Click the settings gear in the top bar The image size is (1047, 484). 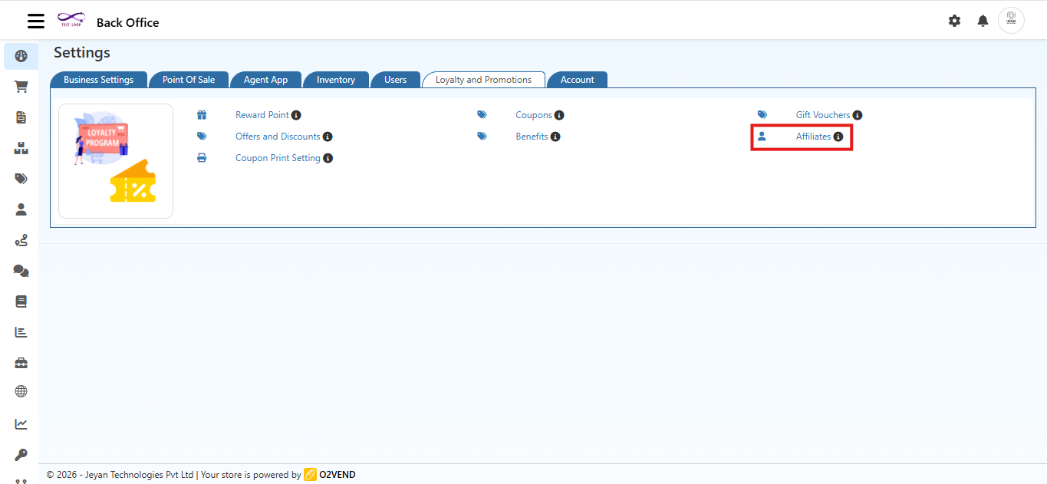954,21
